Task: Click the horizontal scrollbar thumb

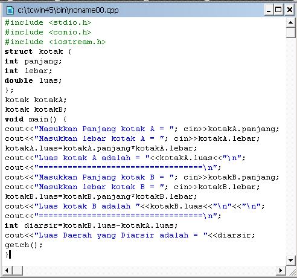Action: (18, 270)
